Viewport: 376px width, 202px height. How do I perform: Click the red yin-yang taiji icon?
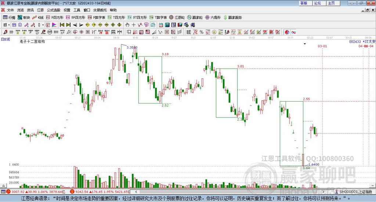[x=287, y=32]
